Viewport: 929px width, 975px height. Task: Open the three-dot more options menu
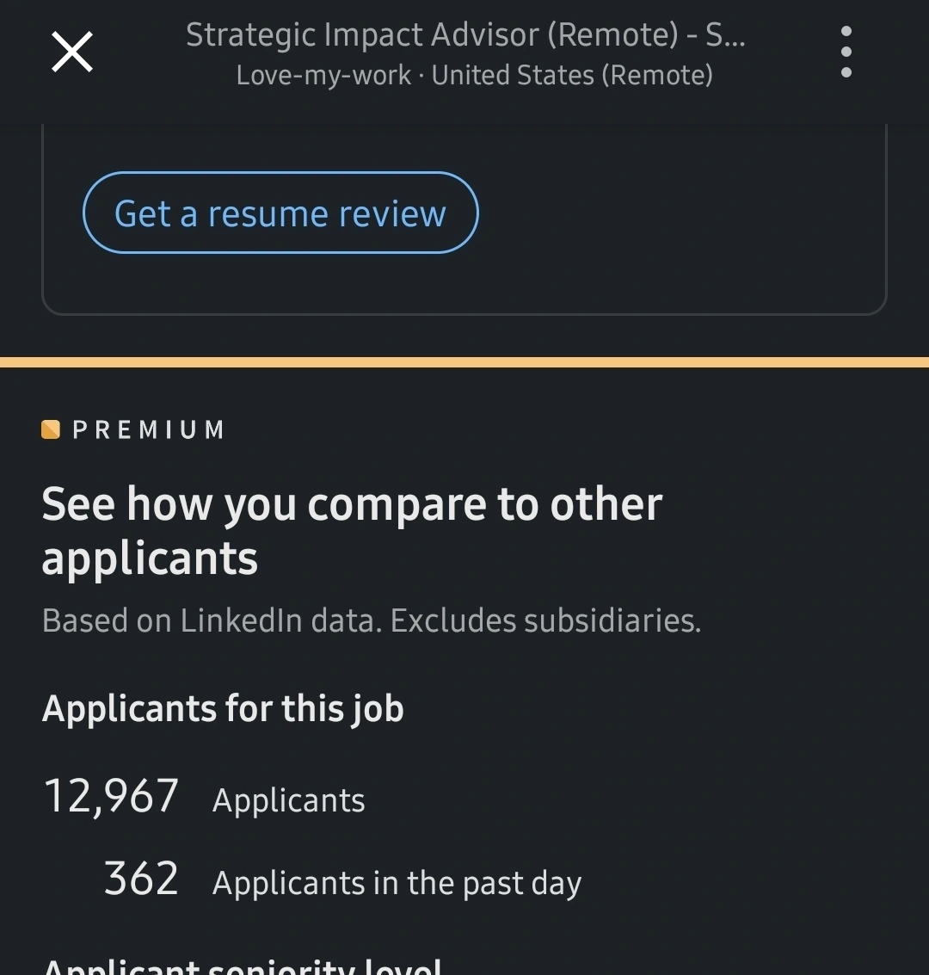[x=846, y=52]
